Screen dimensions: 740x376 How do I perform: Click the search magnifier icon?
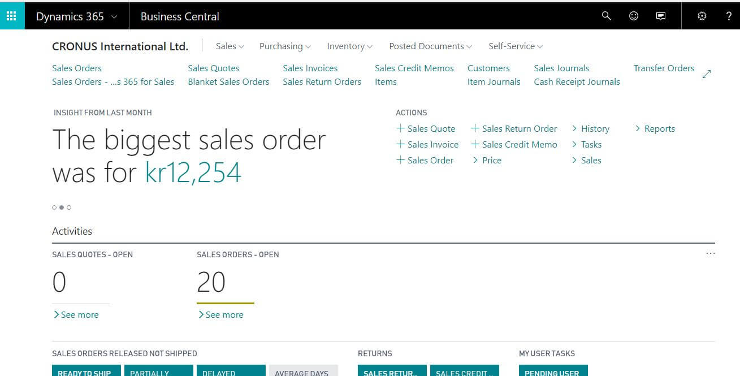[x=607, y=16]
